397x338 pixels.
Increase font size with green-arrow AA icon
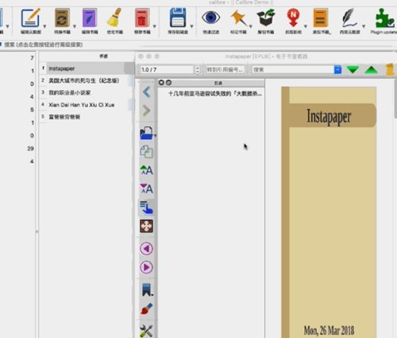click(x=146, y=170)
